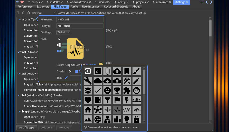Pick the home icon

click(x=88, y=110)
